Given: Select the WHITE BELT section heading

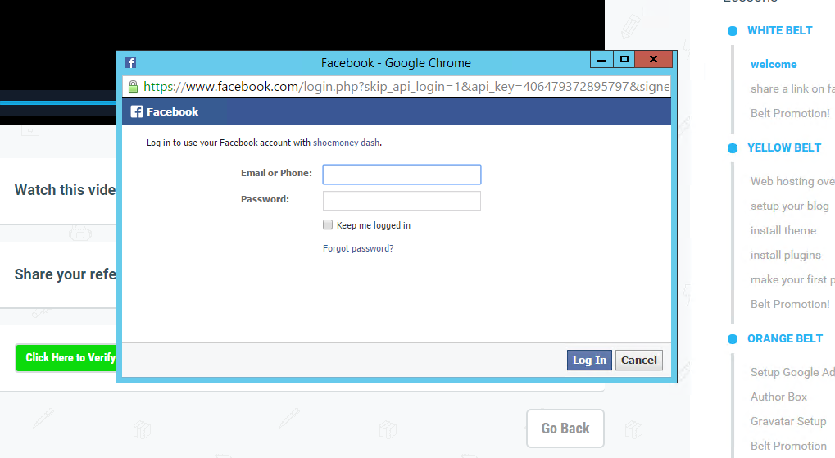Looking at the screenshot, I should [x=779, y=31].
